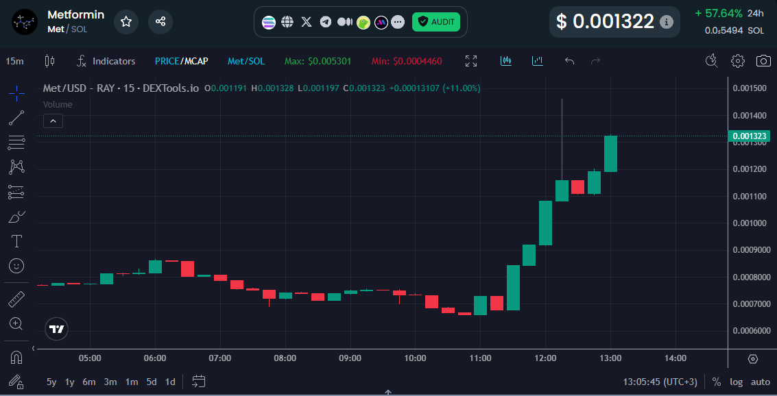Set range to 5d
This screenshot has width=777, height=396.
click(152, 382)
